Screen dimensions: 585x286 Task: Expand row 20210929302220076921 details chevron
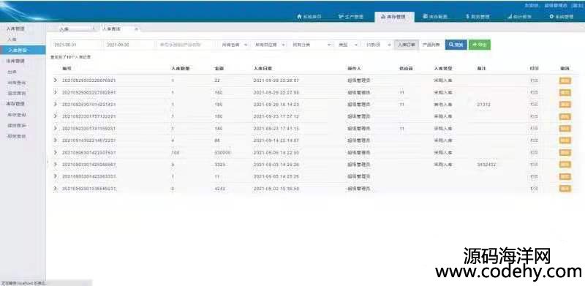pyautogui.click(x=56, y=80)
